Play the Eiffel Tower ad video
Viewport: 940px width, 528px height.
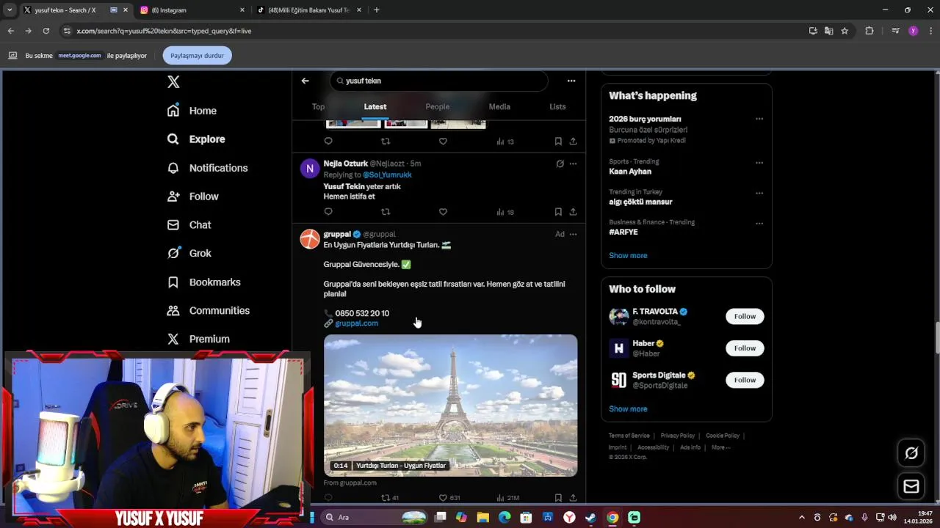click(451, 406)
